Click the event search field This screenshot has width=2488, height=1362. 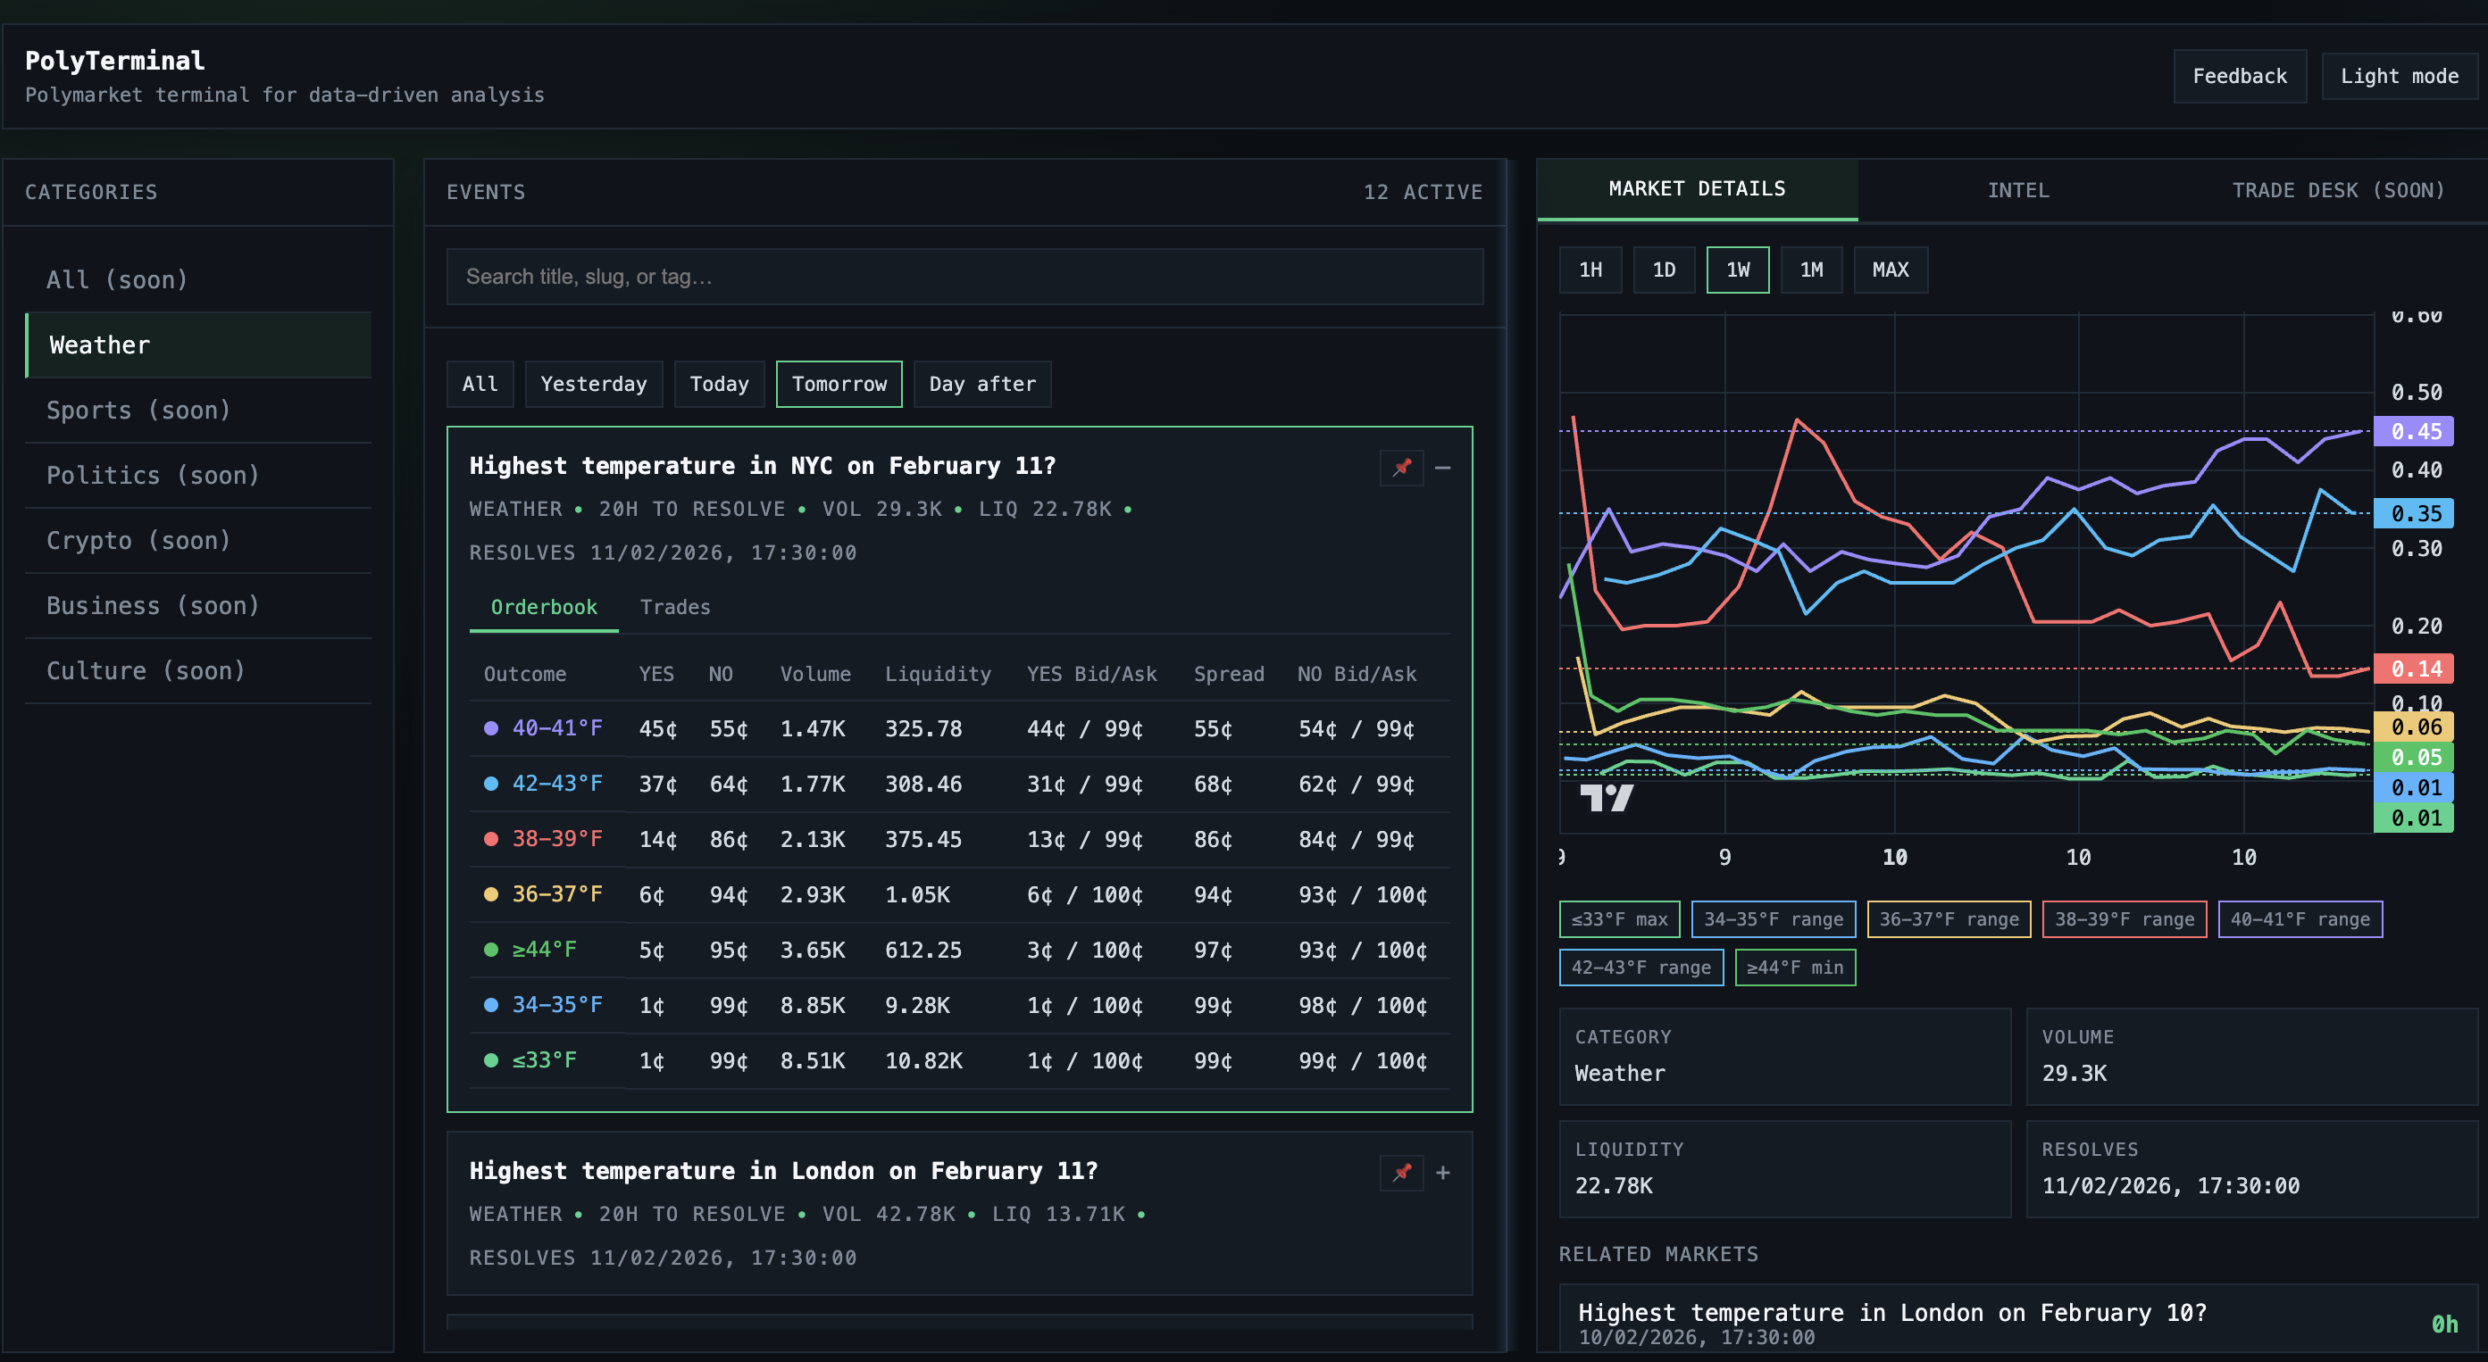964,277
